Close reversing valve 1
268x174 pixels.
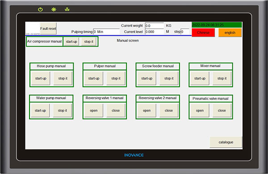click(116, 110)
